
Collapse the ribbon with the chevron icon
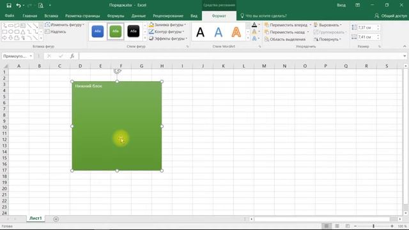click(405, 46)
